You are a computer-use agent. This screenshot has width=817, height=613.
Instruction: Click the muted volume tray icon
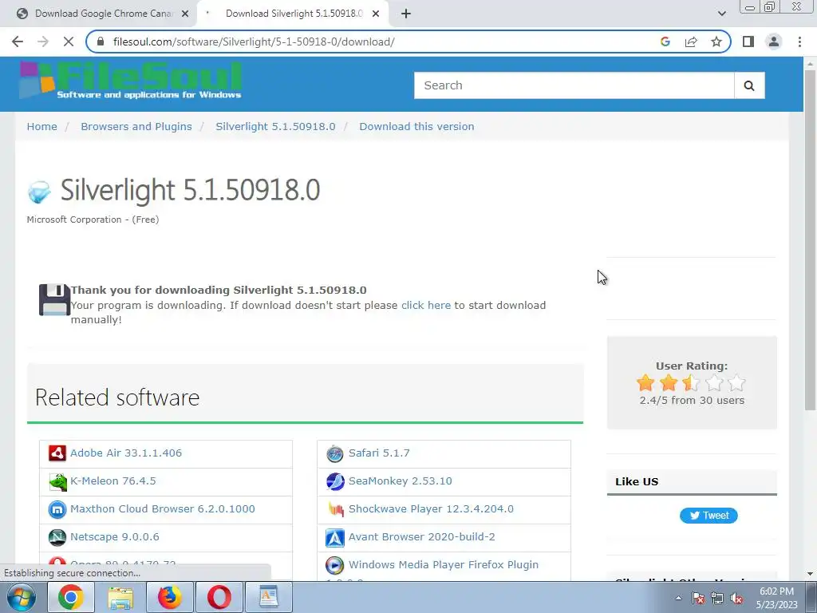(x=736, y=599)
